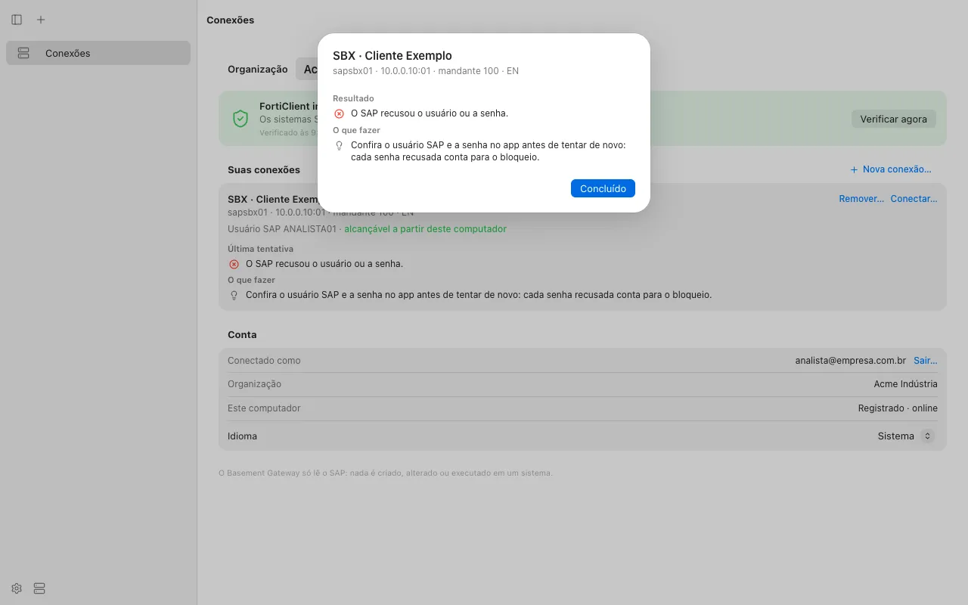Dismiss the dialog with the Concluído button
This screenshot has width=968, height=605.
click(603, 188)
